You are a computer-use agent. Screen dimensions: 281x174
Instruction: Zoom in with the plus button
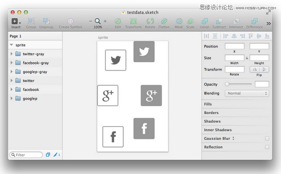click(x=105, y=21)
